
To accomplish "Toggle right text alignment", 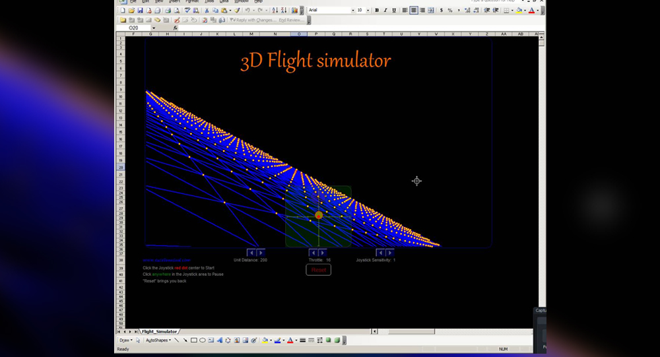I will coord(422,10).
